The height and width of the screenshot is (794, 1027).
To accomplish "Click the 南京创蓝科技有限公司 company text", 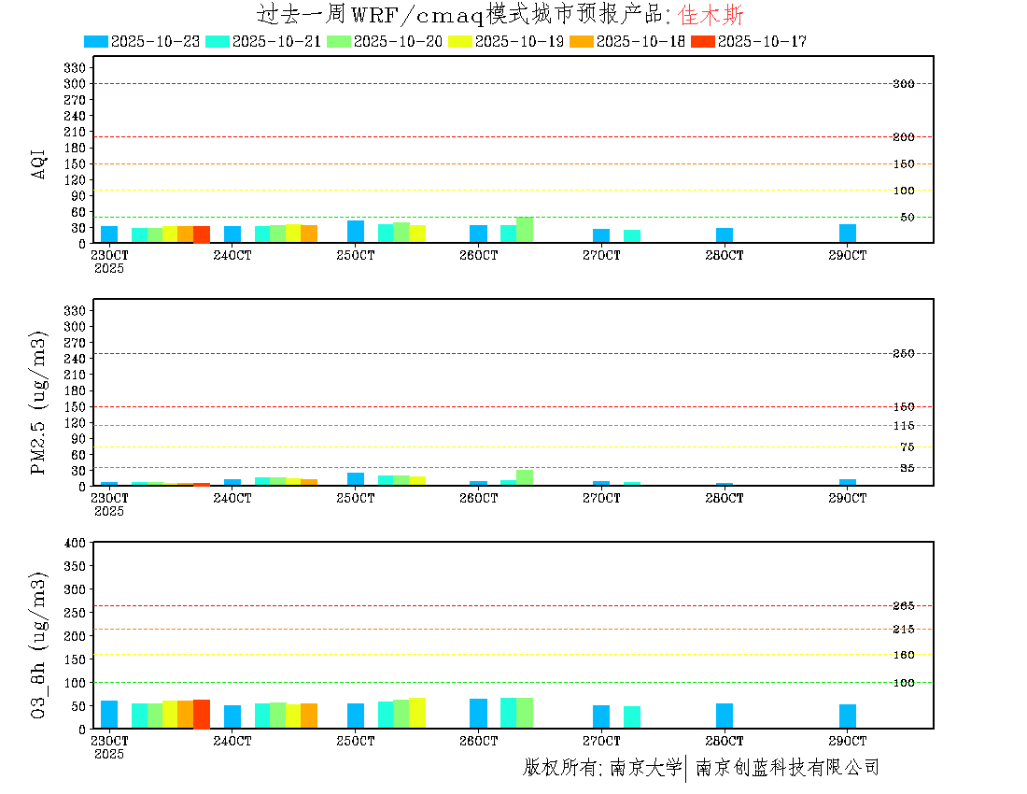I will (x=787, y=768).
